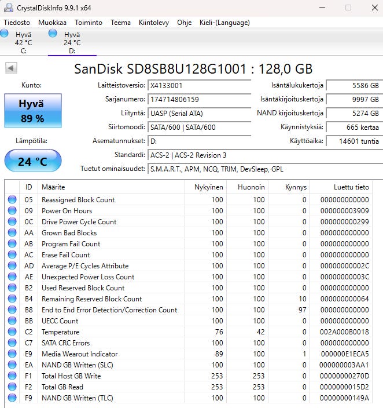Click NAND kirjoituskertoja value 5274 GB
This screenshot has height=408, width=383.
coord(355,113)
